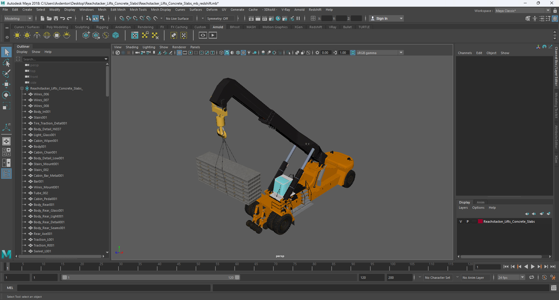The width and height of the screenshot is (559, 300).
Task: Click the range slider bar handle at 120
Action: pos(237,277)
